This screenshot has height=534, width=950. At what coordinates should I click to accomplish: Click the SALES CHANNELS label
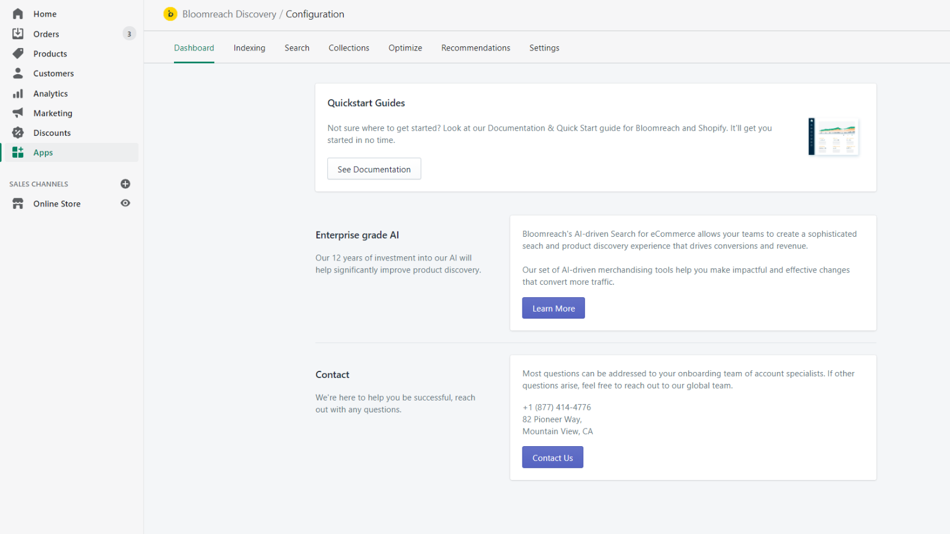point(39,184)
